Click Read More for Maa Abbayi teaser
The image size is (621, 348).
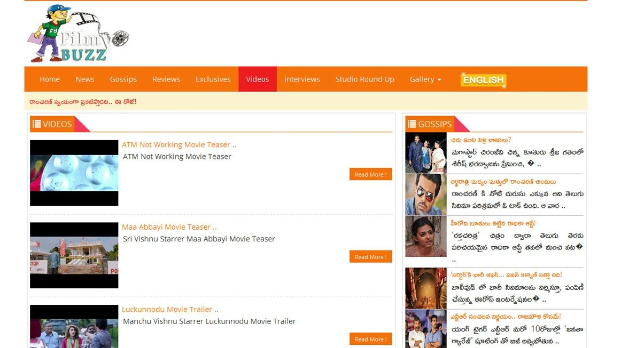[370, 257]
